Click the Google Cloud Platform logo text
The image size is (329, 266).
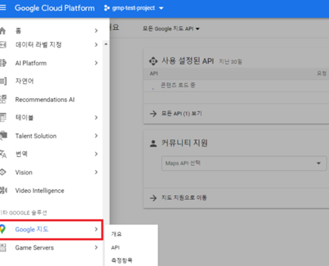pos(55,8)
